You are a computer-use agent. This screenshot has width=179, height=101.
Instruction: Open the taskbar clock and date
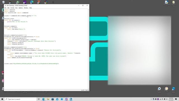pos(171,99)
